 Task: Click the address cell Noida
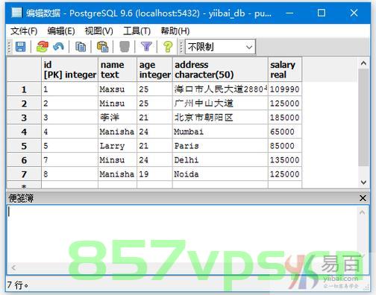click(220, 174)
